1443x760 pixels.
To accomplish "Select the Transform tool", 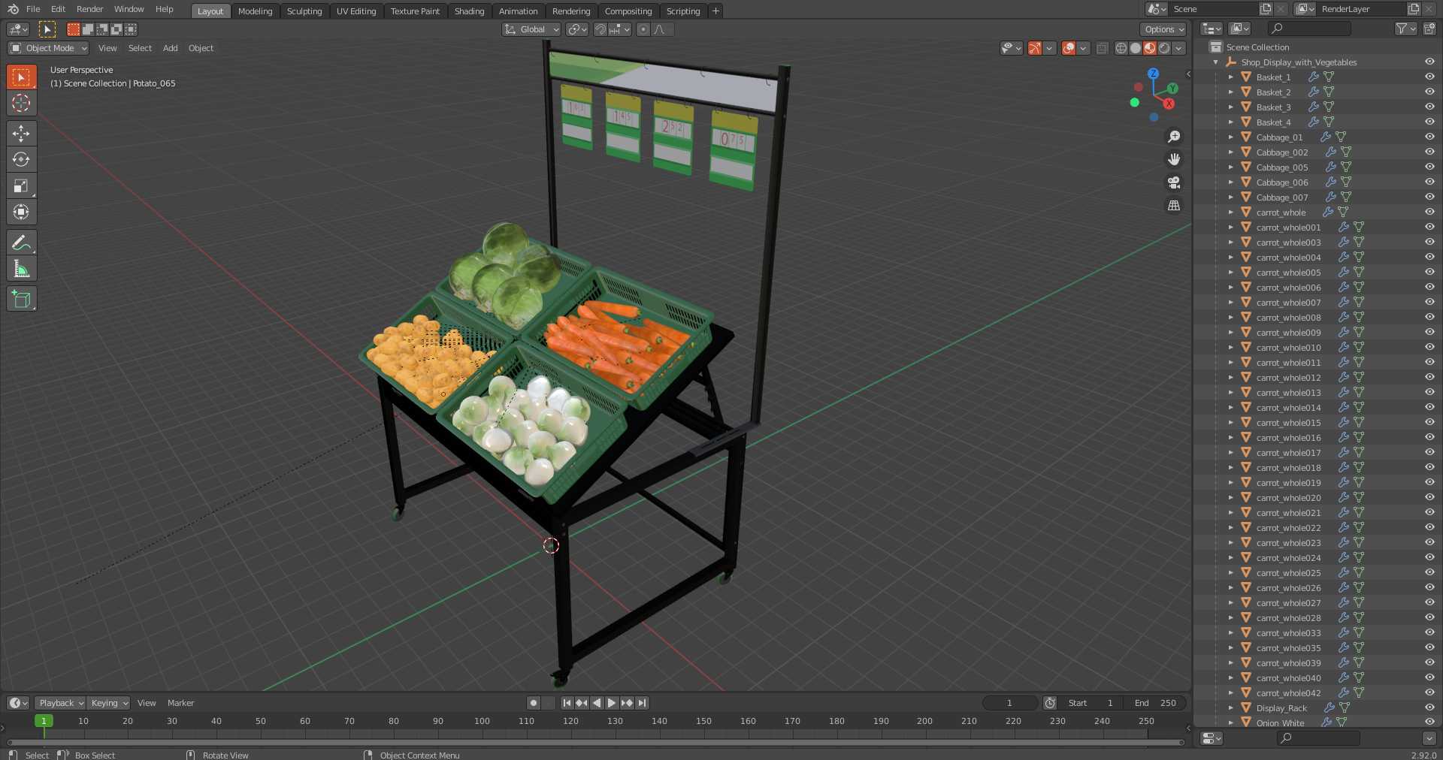I will [x=21, y=212].
